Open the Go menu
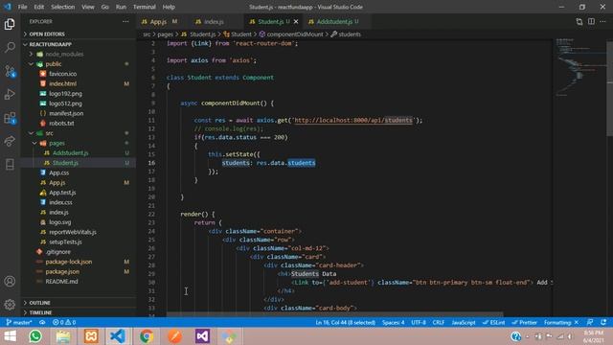 104,7
